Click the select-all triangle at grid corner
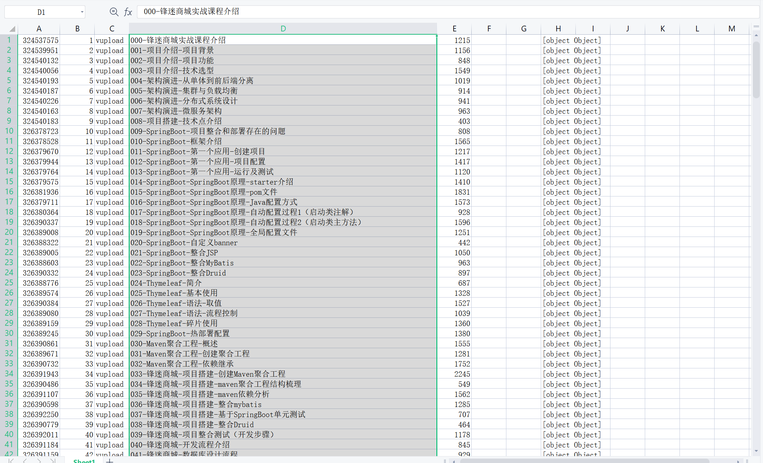The height and width of the screenshot is (463, 763). 12,29
